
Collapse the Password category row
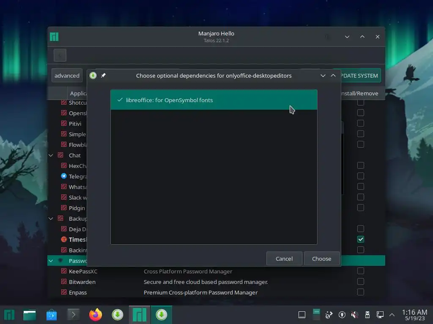pyautogui.click(x=51, y=261)
